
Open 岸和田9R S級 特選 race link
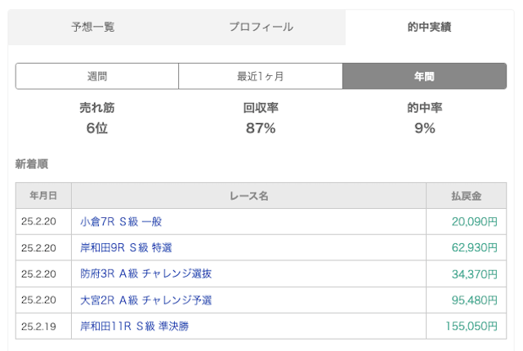click(126, 247)
